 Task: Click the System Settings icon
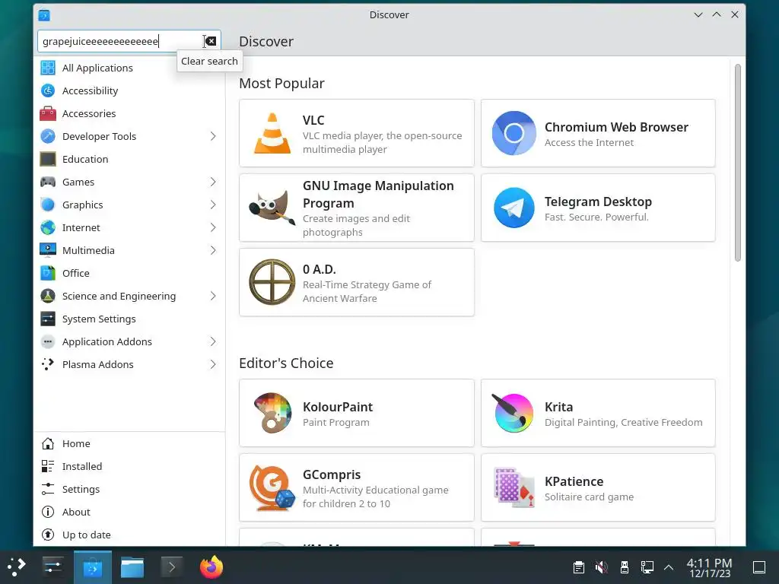[x=48, y=319]
